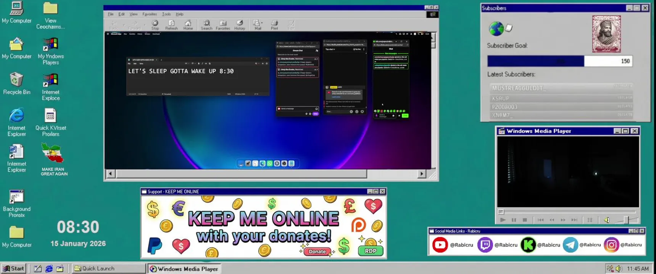656x274 pixels.
Task: Open My Computer monitor icon at top
Action: [16, 13]
